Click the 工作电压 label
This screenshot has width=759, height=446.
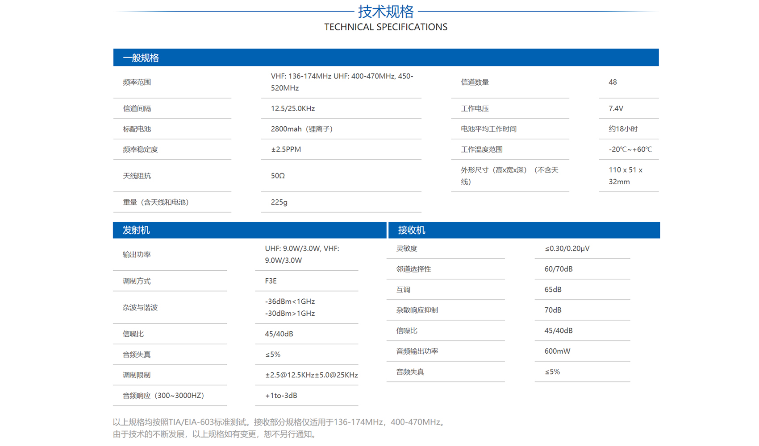[475, 108]
